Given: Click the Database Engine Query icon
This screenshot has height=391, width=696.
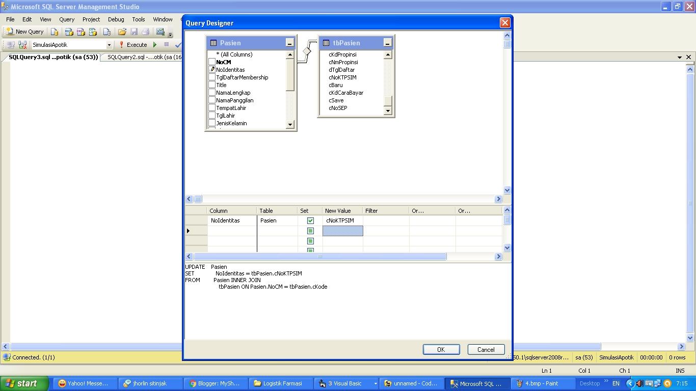Looking at the screenshot, I should (x=55, y=32).
